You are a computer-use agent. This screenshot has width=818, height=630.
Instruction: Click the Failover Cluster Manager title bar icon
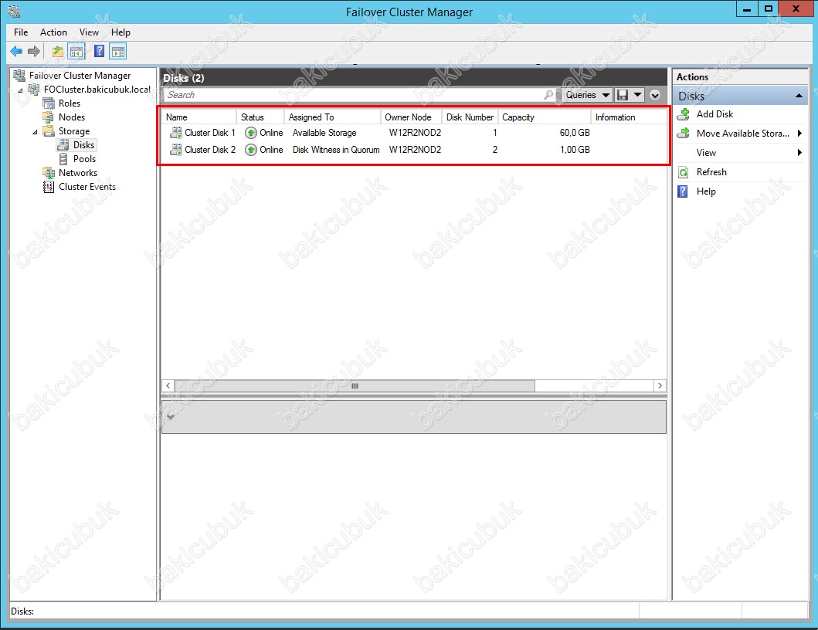tap(14, 11)
